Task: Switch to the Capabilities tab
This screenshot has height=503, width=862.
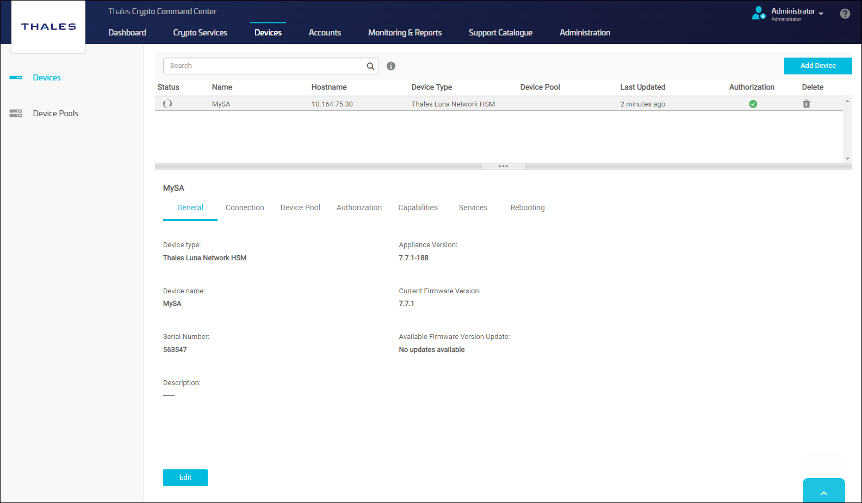Action: click(x=418, y=208)
